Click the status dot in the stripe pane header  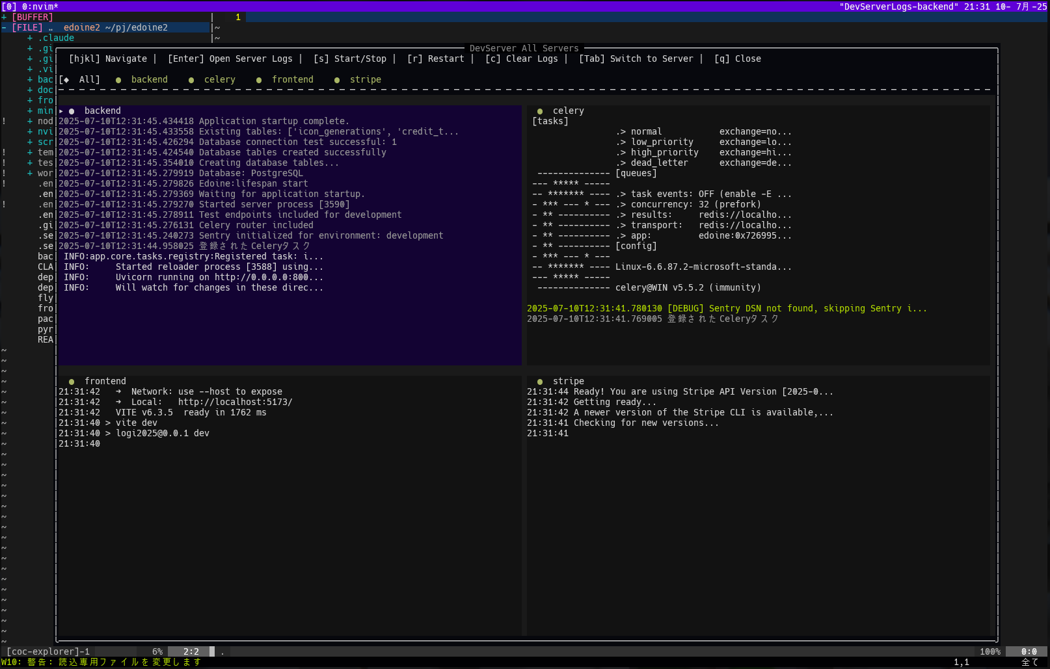click(540, 382)
